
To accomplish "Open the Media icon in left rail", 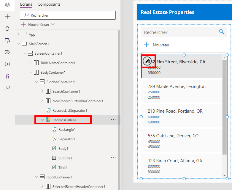I will (x=7, y=40).
